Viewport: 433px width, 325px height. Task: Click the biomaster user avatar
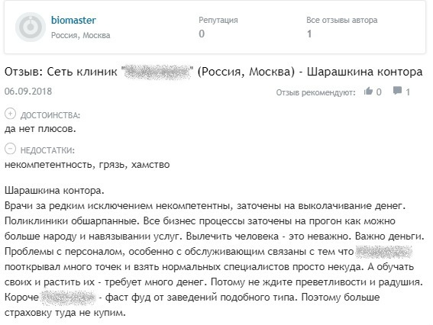click(x=31, y=27)
